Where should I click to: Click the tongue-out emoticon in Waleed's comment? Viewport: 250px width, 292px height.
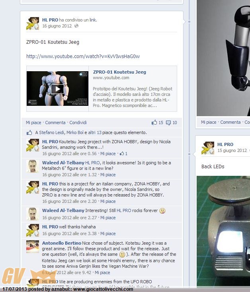point(162,211)
